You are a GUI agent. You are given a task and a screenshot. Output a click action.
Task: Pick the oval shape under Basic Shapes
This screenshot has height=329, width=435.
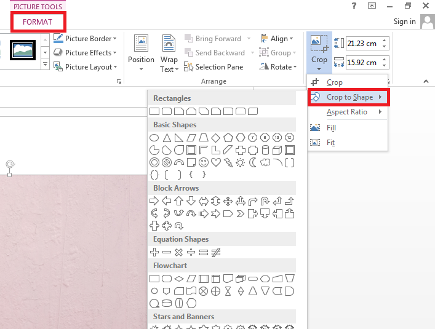tap(154, 137)
